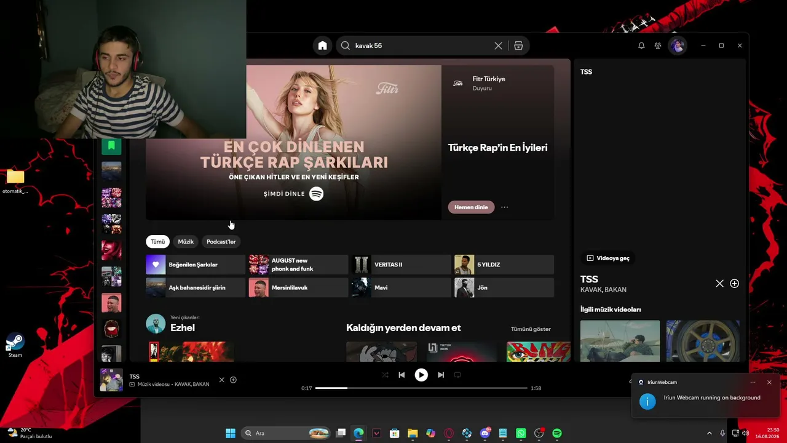Open notifications bell in Spotify header
The width and height of the screenshot is (787, 443).
[x=641, y=46]
